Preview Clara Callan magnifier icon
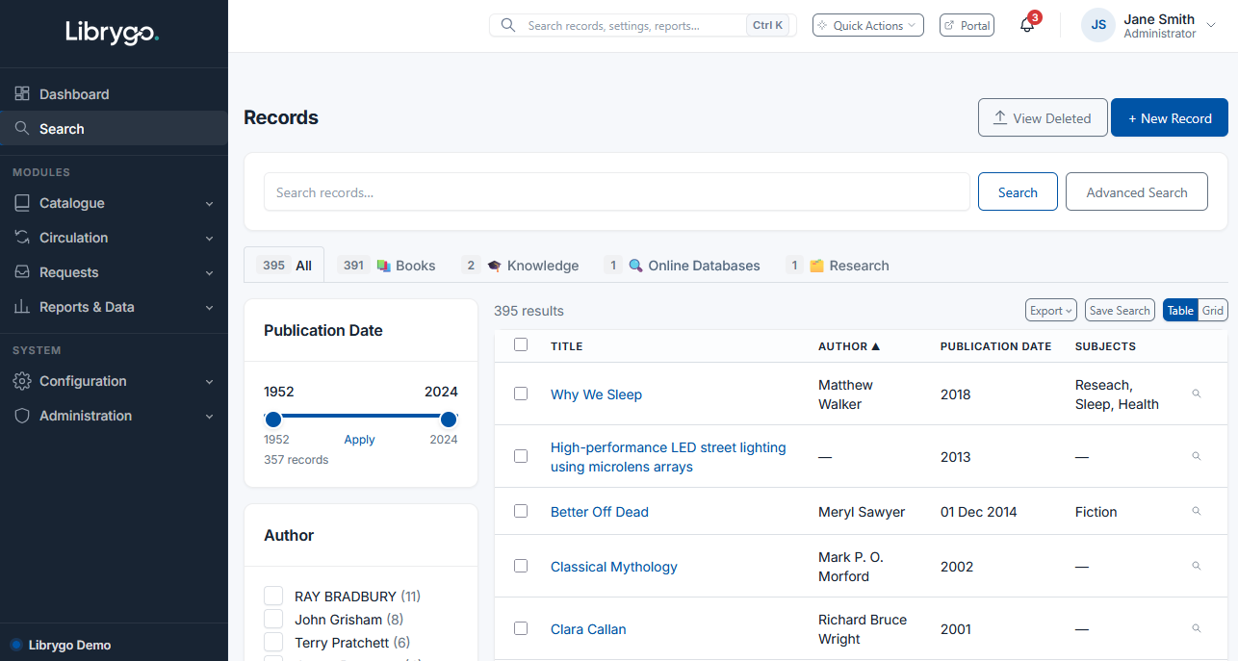Viewport: 1238px width, 661px height. click(1197, 628)
